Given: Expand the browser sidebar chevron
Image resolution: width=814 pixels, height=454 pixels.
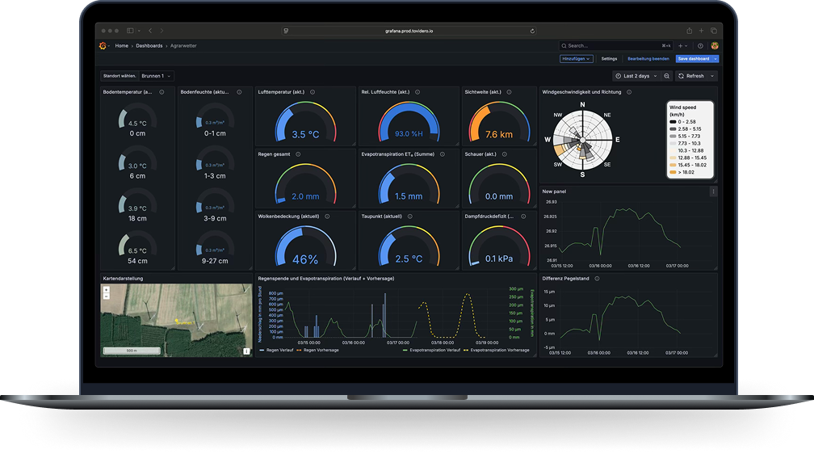Looking at the screenshot, I should point(139,32).
